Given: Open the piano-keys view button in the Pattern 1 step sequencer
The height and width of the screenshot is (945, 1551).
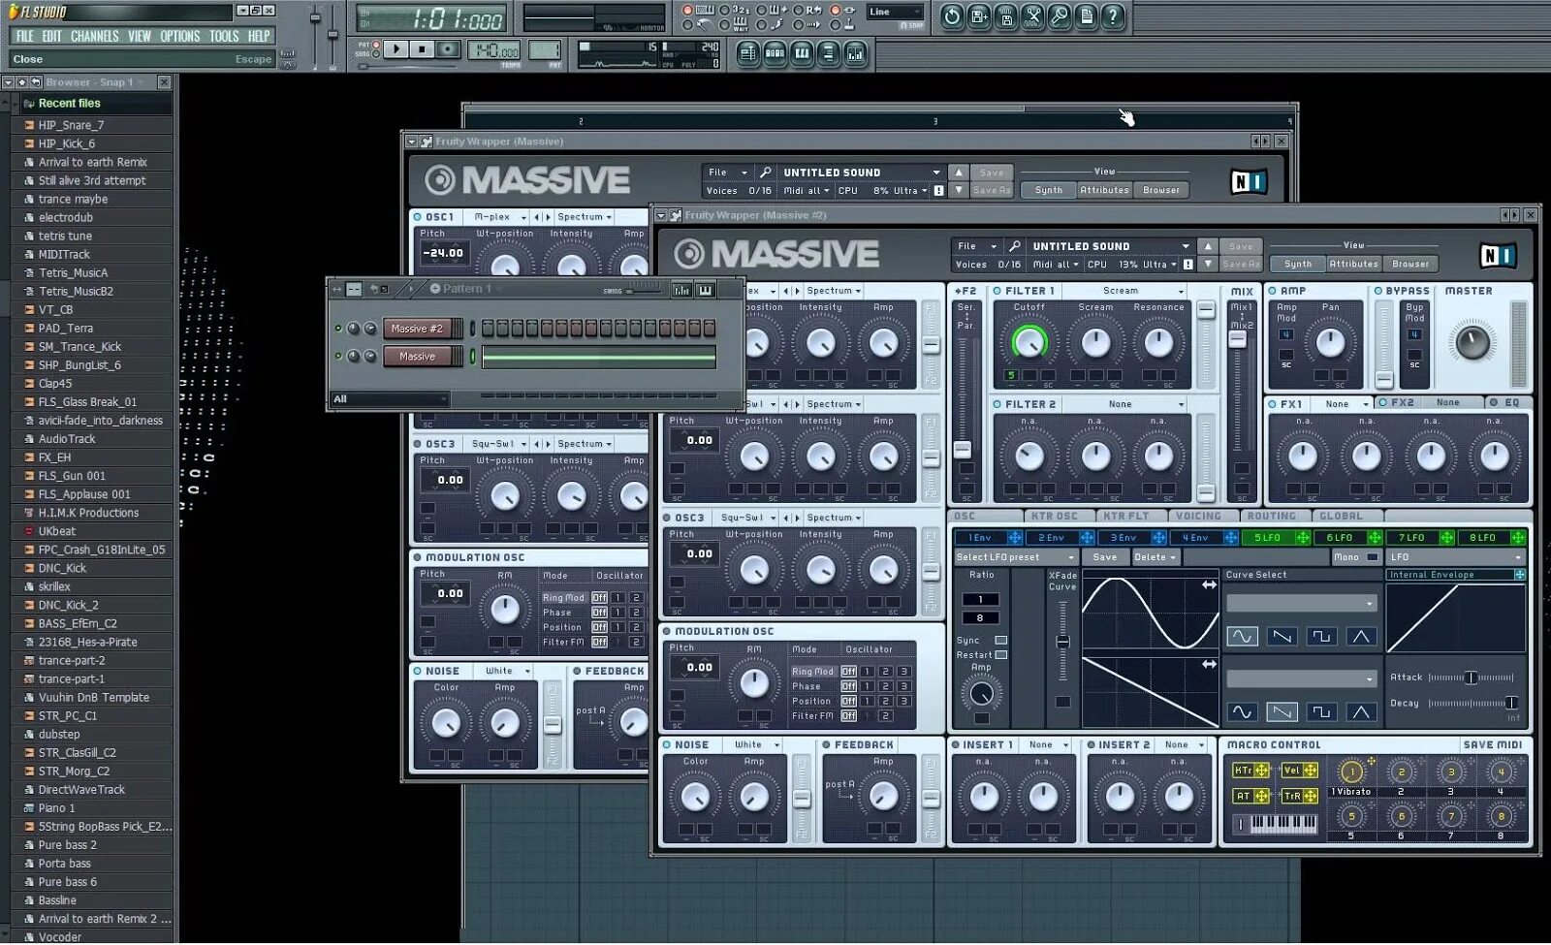Looking at the screenshot, I should 705,290.
